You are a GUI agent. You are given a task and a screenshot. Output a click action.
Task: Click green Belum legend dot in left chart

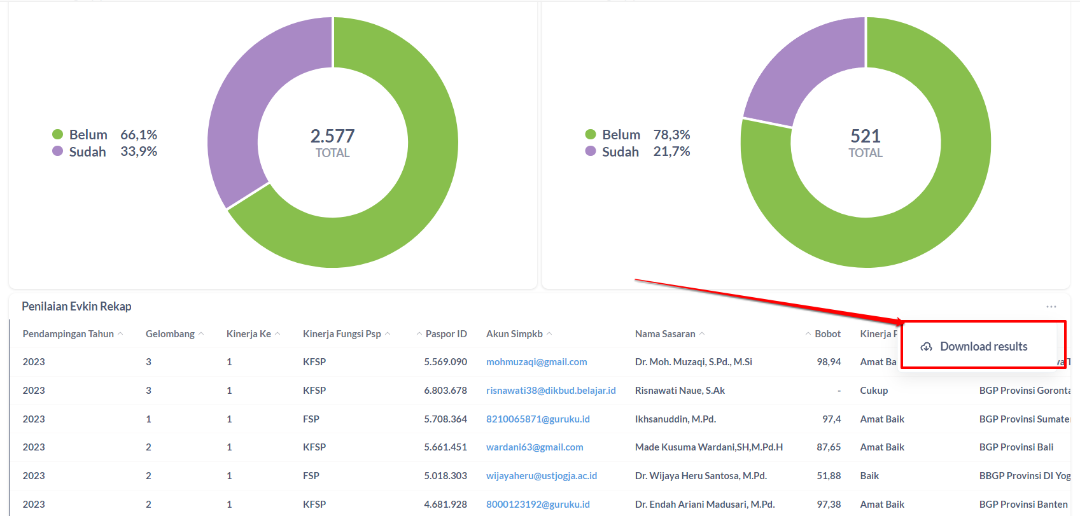click(x=57, y=134)
